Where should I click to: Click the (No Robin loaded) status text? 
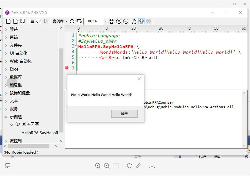(x=21, y=152)
